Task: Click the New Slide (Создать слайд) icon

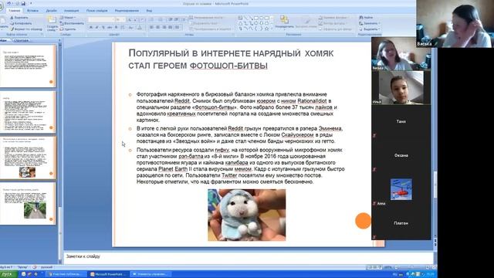Action: [x=52, y=21]
